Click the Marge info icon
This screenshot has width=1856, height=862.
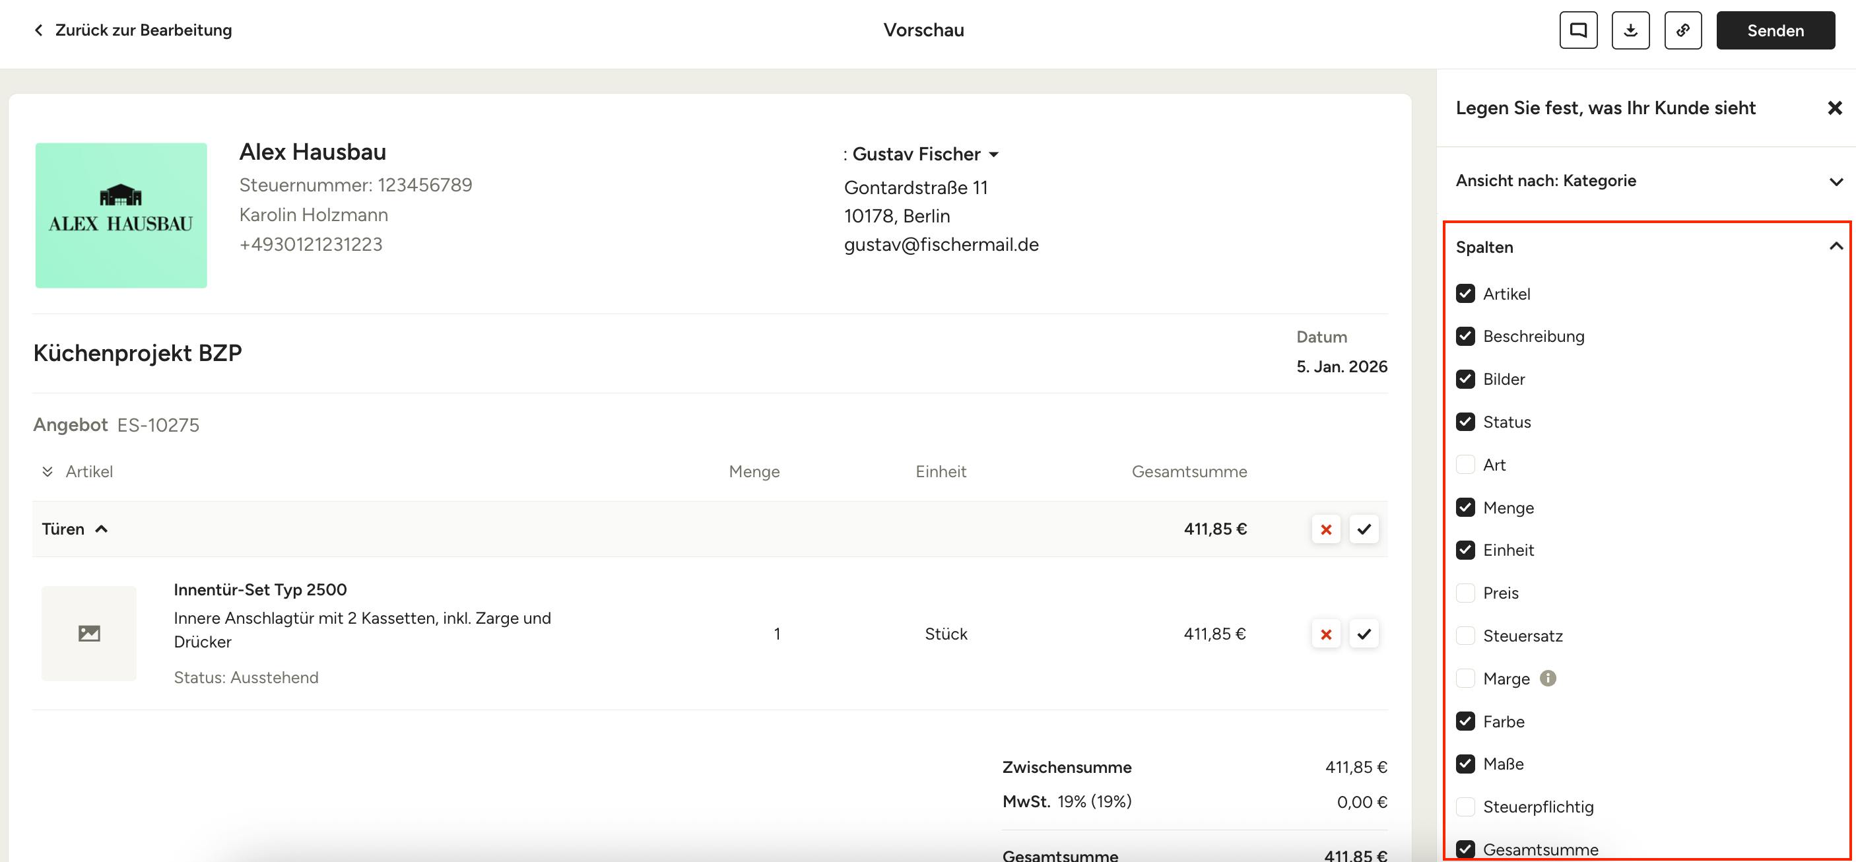1548,679
